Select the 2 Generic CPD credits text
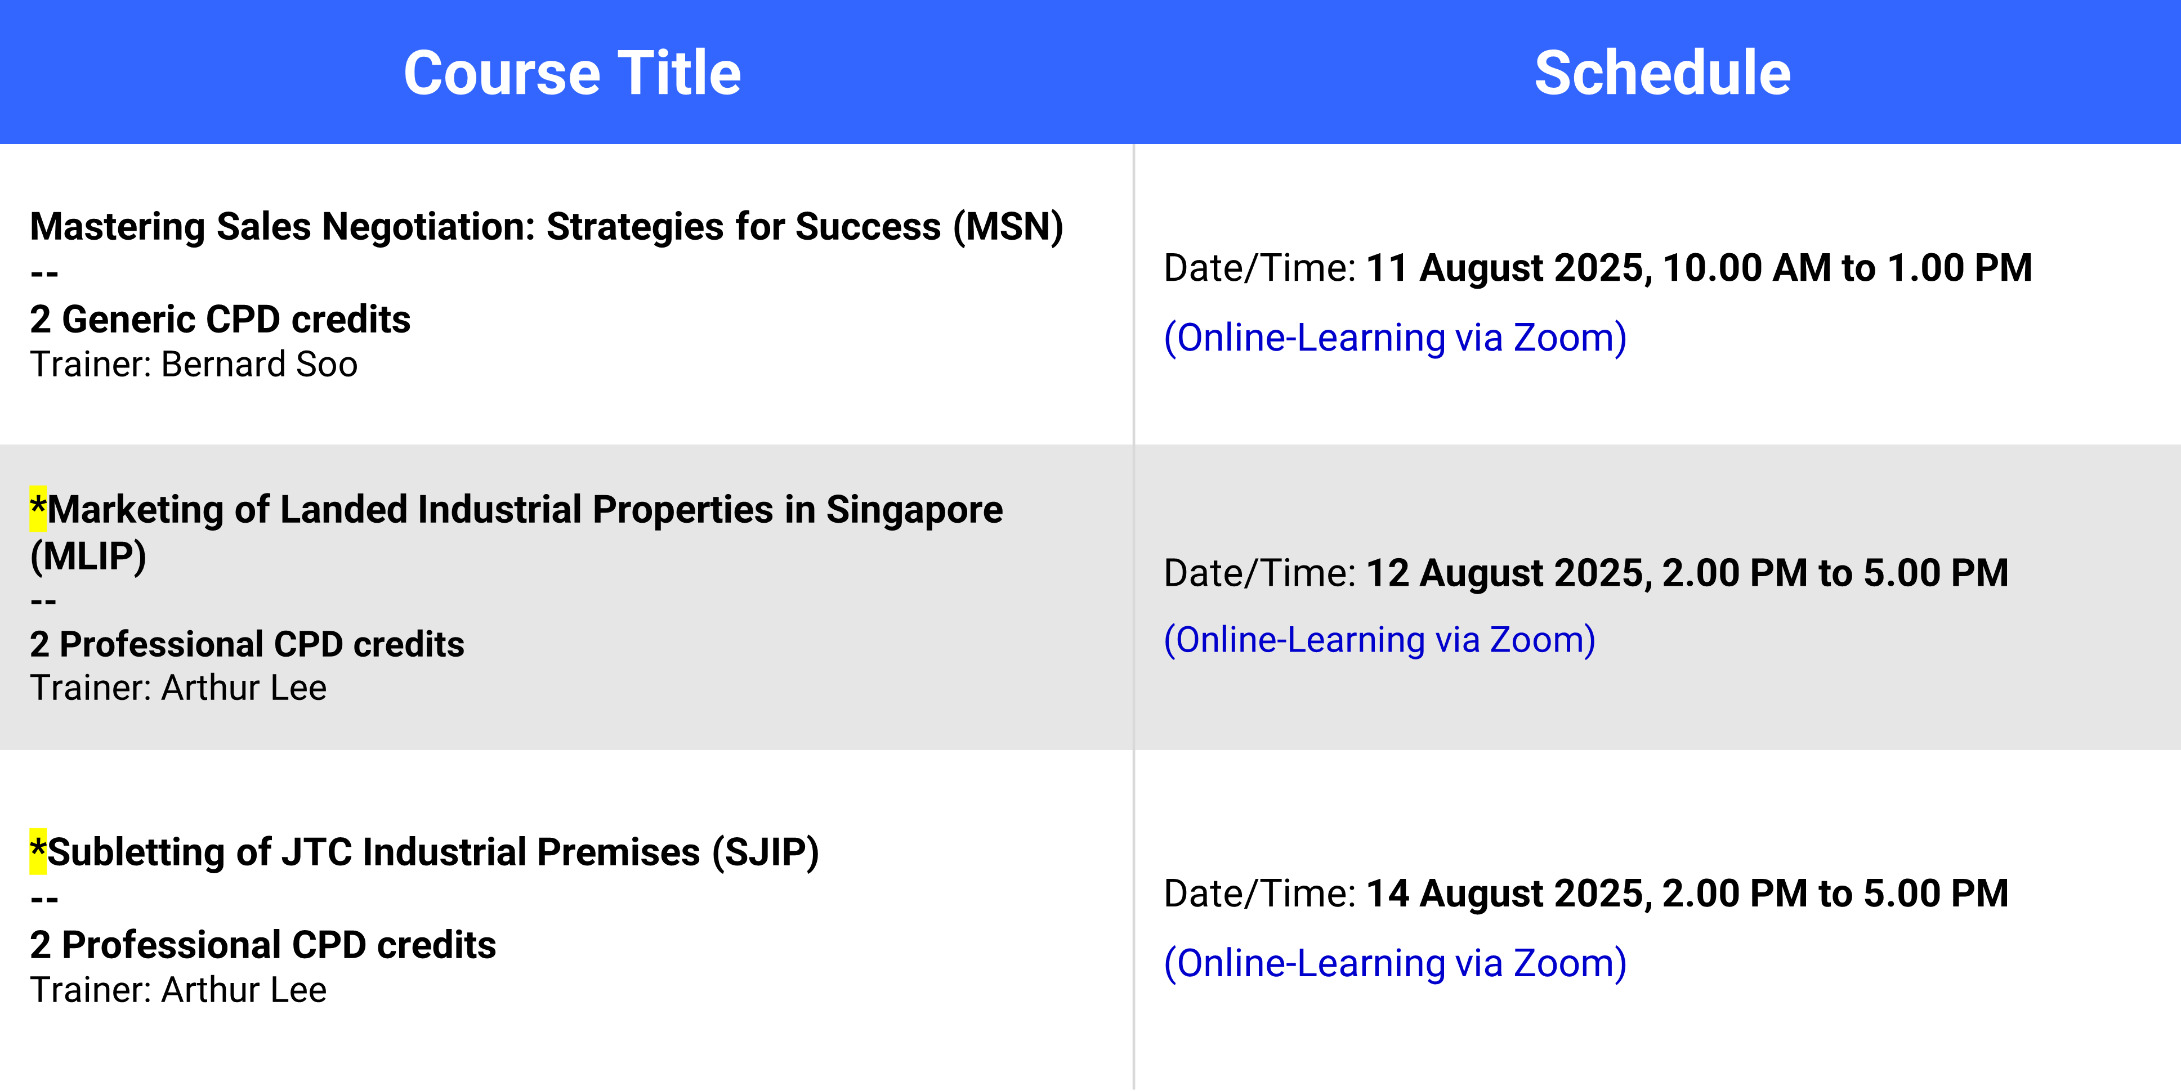Screen dimensions: 2181x1091 220,319
